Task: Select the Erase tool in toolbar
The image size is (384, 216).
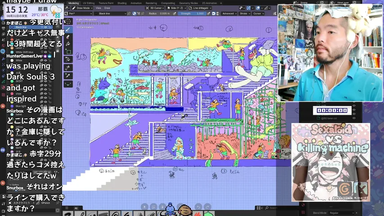Action: 68,37
